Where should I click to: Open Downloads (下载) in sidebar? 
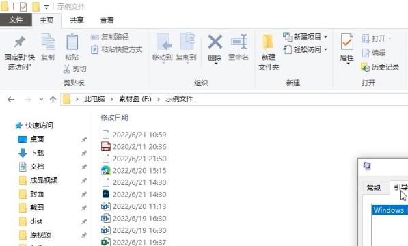tap(37, 153)
